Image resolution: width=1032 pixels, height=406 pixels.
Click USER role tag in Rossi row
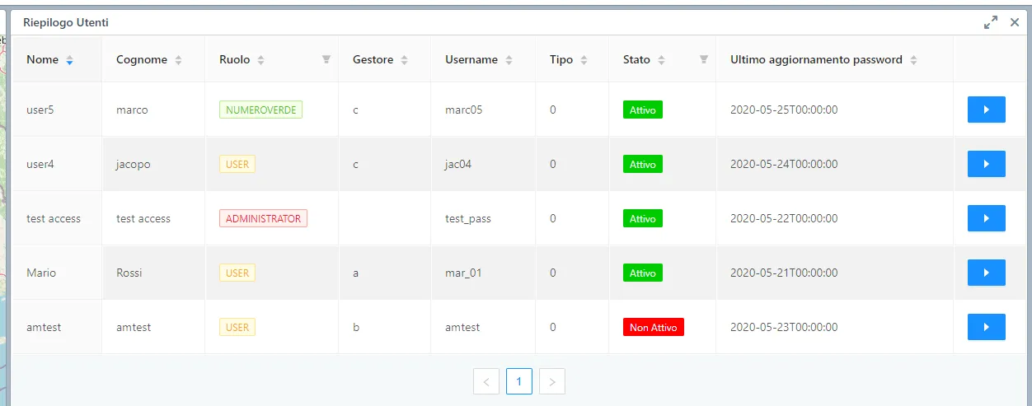point(237,273)
